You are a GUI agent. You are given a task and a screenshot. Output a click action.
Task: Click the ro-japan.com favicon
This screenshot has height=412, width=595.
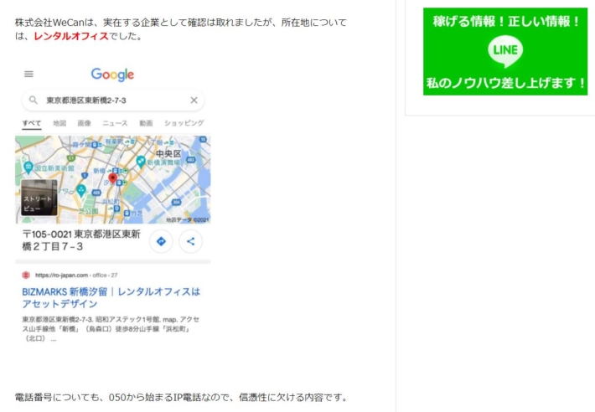coord(26,276)
